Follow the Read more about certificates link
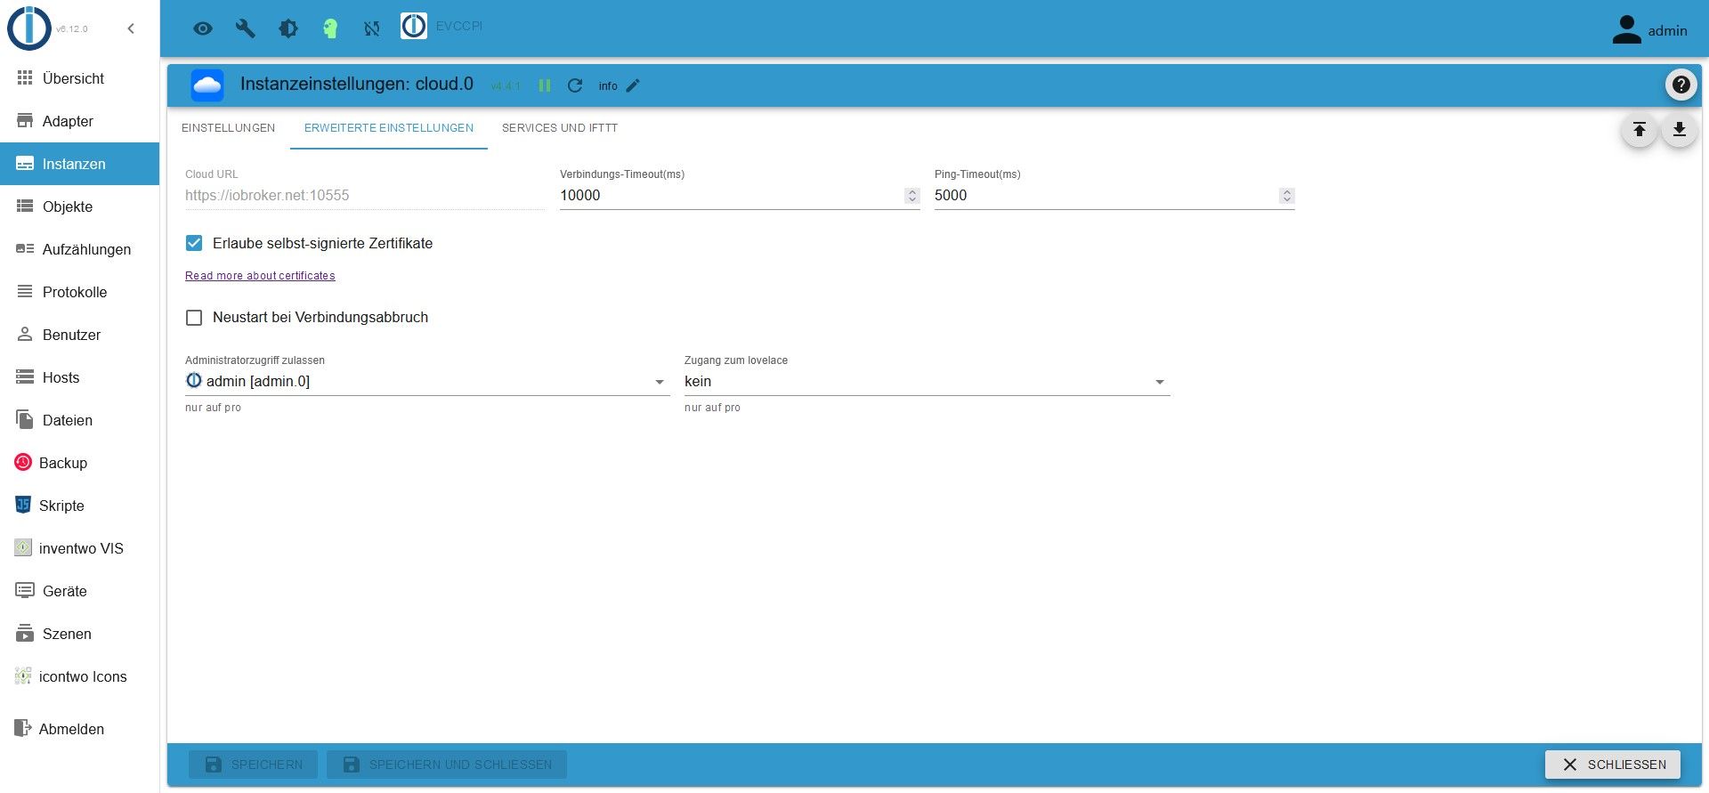 pos(260,276)
